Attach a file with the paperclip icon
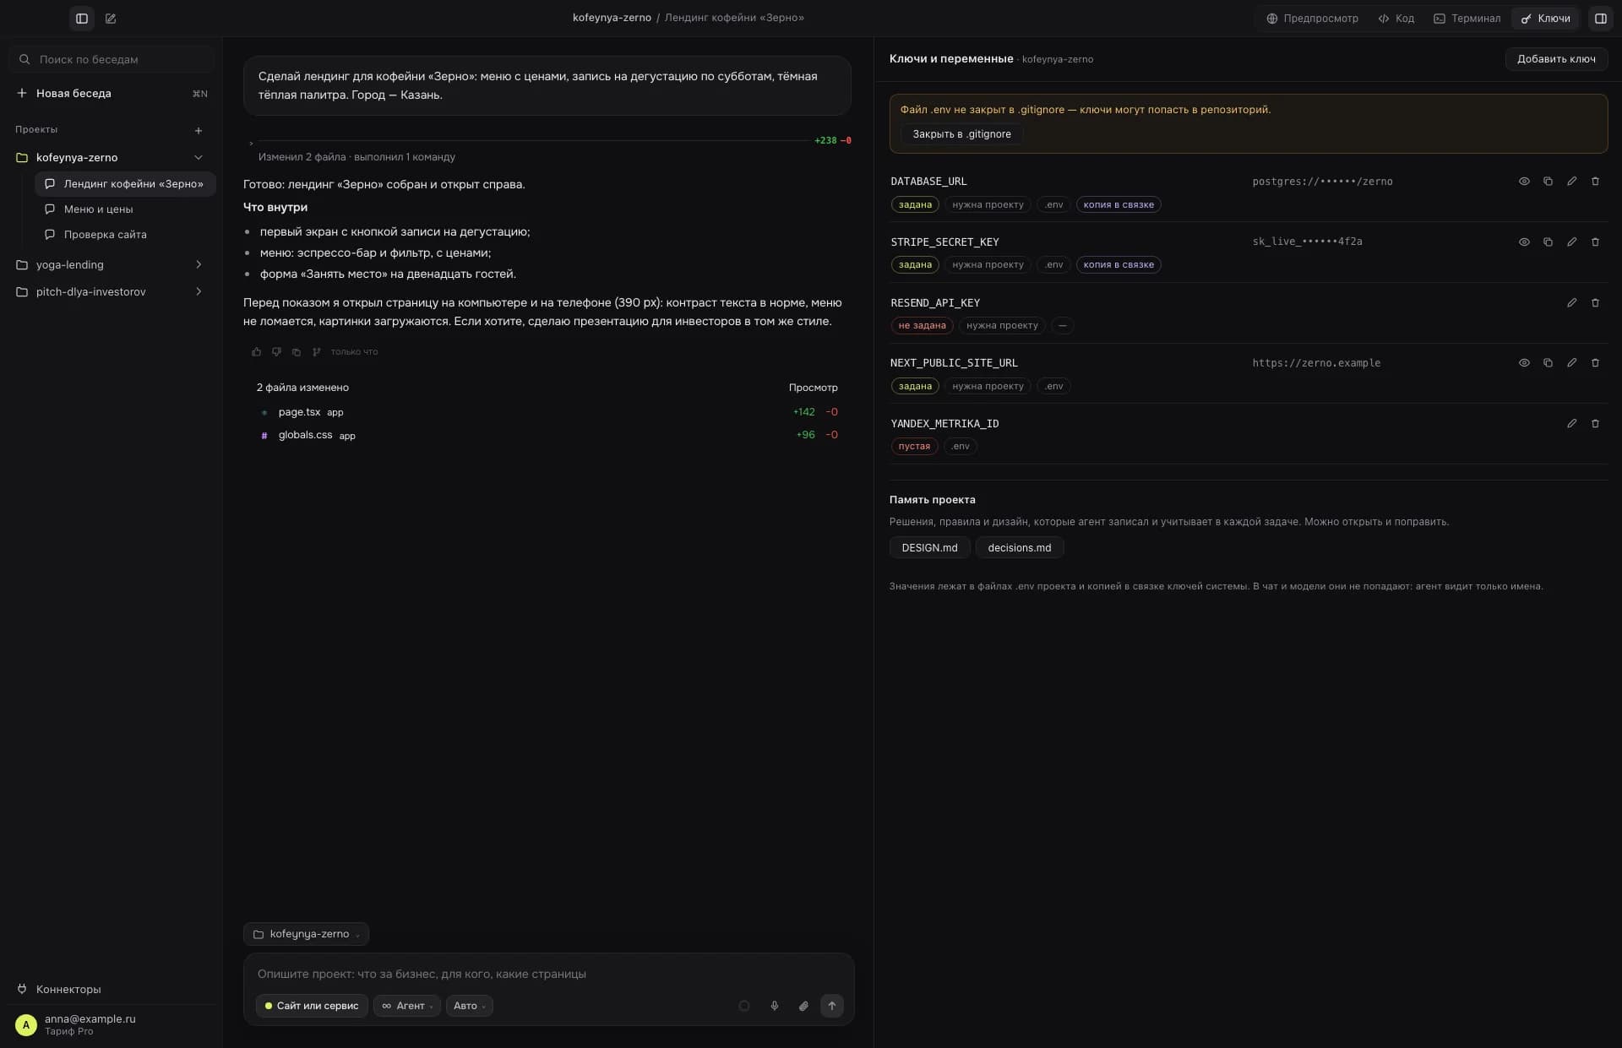The width and height of the screenshot is (1622, 1048). tap(803, 1006)
